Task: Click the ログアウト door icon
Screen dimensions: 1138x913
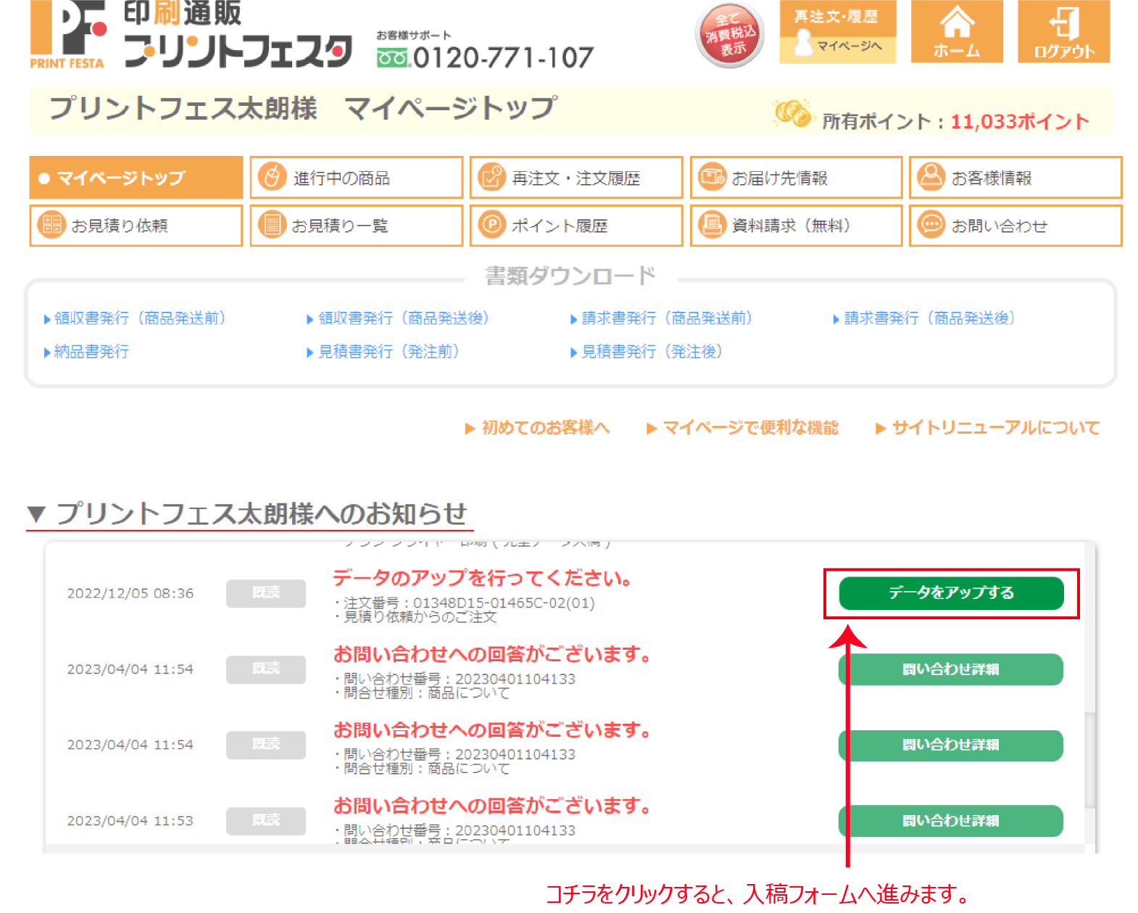Action: [x=1063, y=31]
